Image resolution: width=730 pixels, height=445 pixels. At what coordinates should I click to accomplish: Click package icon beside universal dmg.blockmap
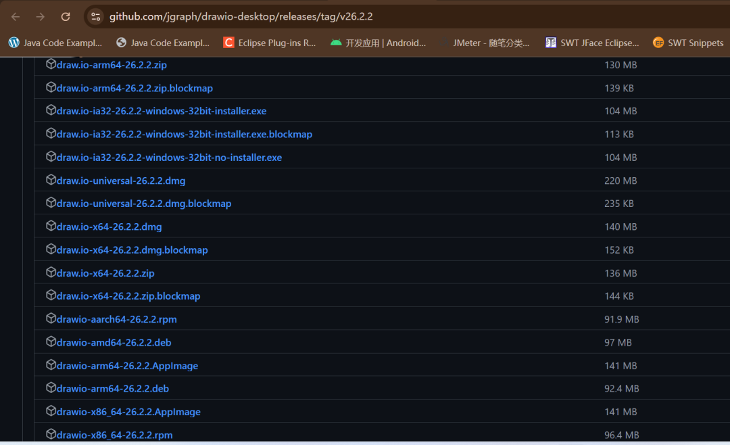click(51, 203)
